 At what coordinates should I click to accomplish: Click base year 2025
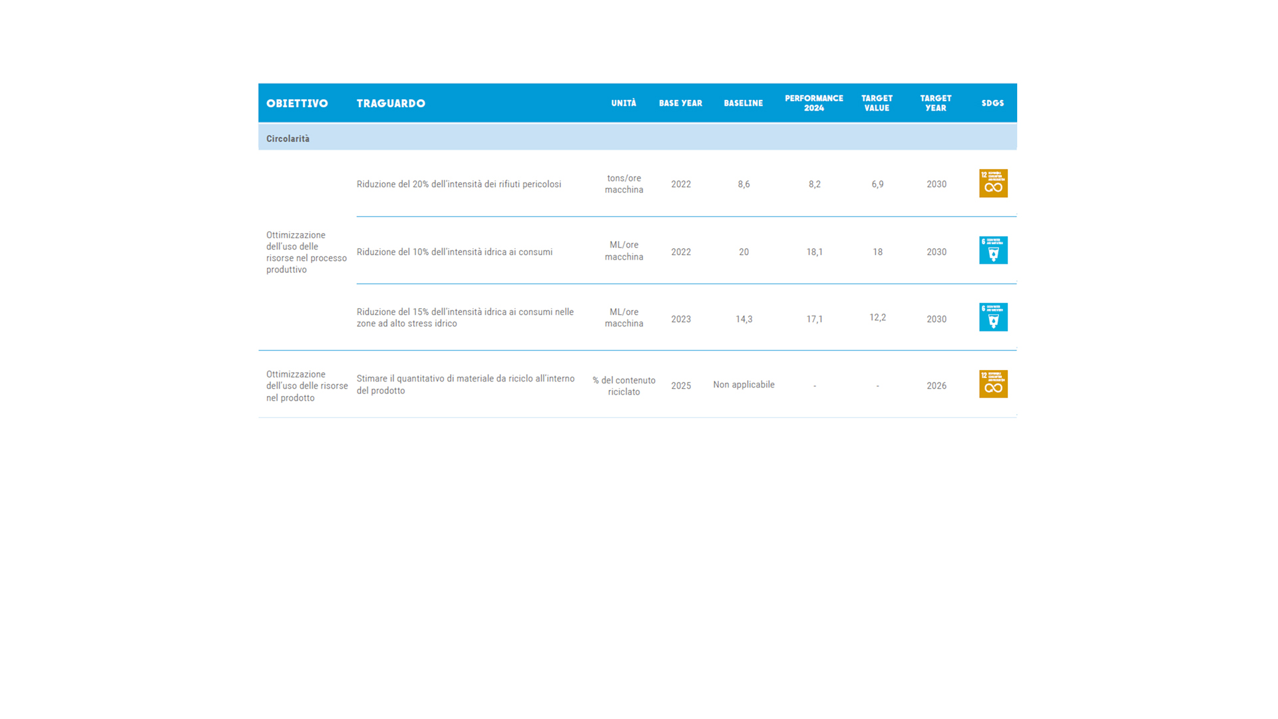681,386
